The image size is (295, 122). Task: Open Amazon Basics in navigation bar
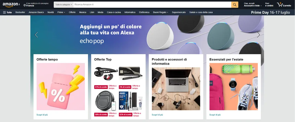point(36,12)
